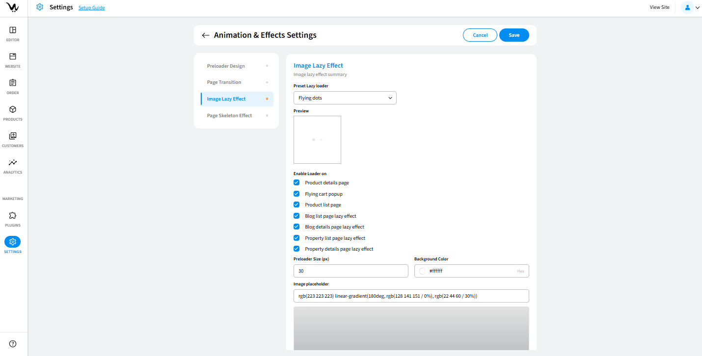Select Page Skeleton Effect tab
702x356 pixels.
click(229, 116)
